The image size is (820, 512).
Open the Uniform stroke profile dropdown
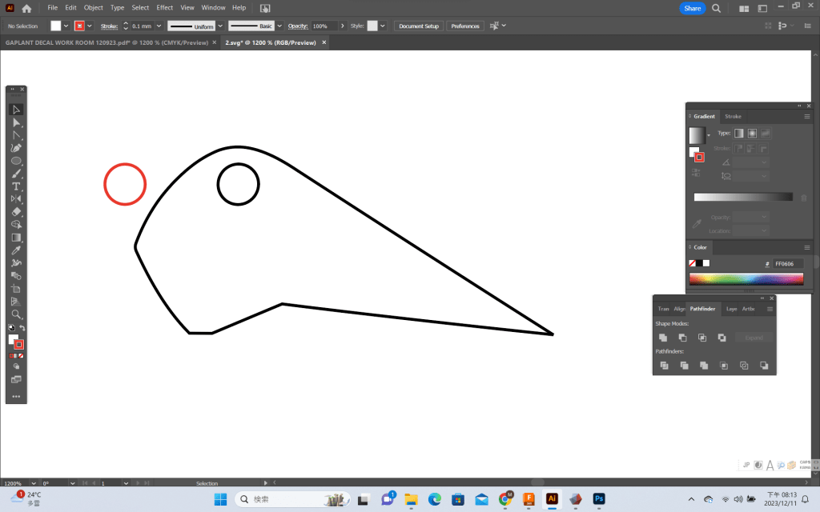(x=221, y=26)
